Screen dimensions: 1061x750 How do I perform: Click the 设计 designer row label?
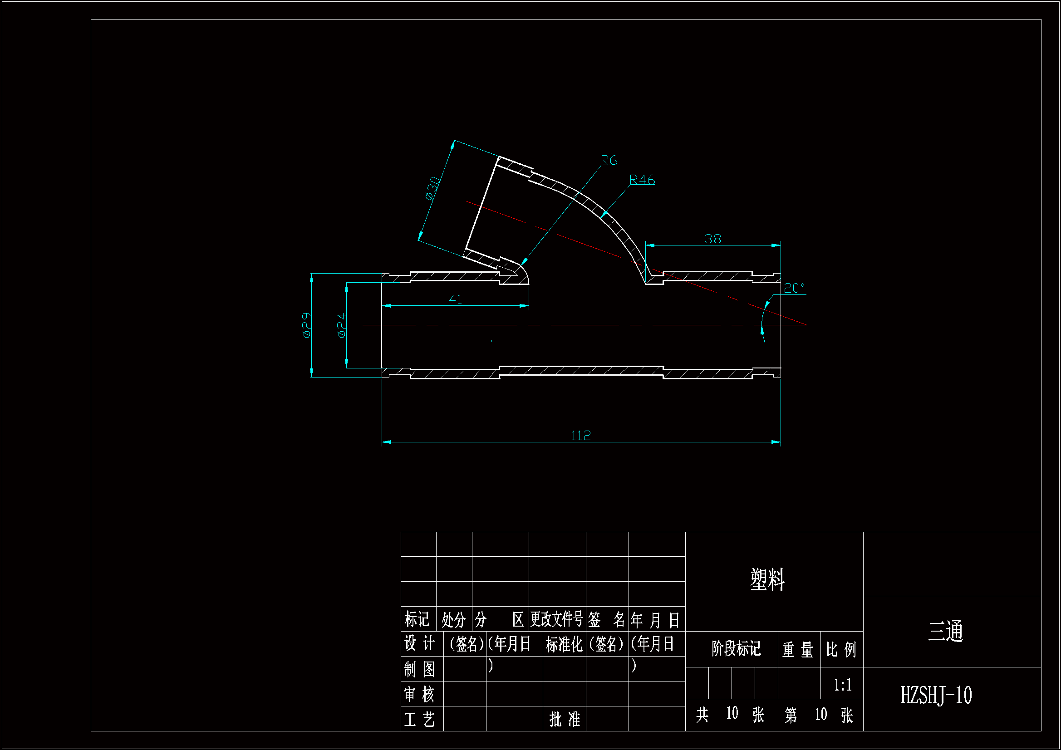[x=420, y=643]
